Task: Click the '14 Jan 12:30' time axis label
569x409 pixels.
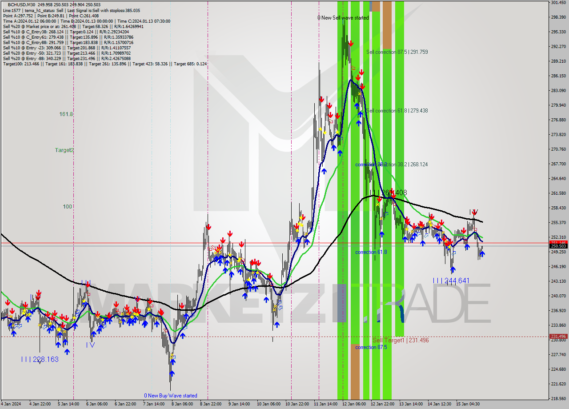Action: (440, 404)
